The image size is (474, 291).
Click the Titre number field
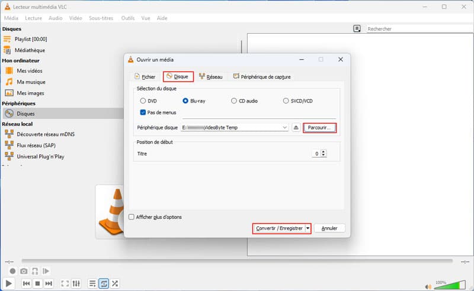pyautogui.click(x=316, y=154)
